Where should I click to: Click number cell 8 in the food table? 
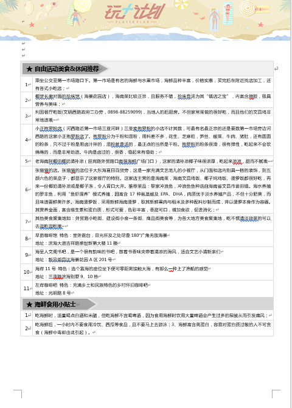tap(27, 239)
